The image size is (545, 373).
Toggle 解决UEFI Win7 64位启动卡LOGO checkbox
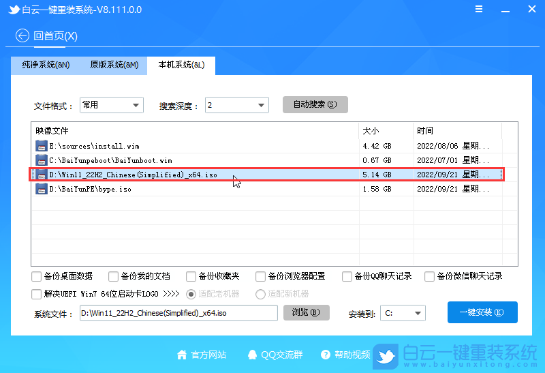[x=36, y=294]
